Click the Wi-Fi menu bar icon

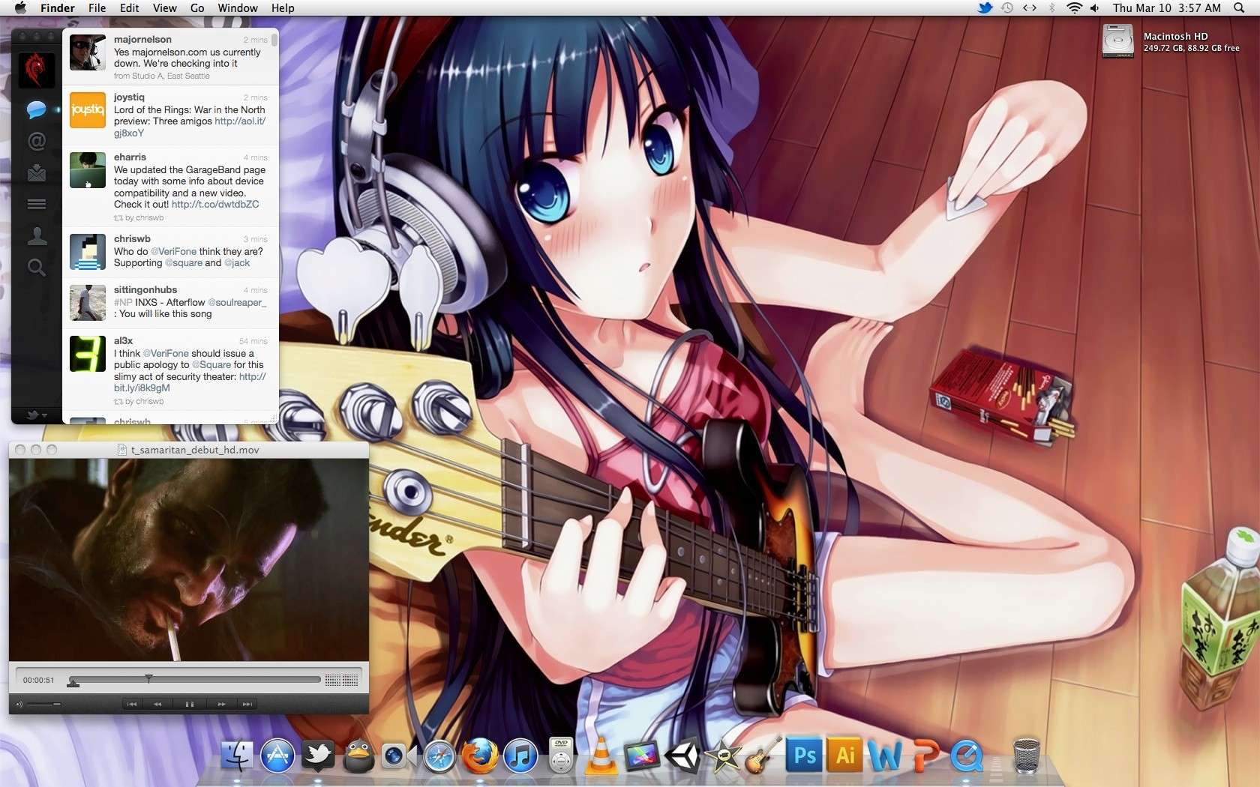1075,8
